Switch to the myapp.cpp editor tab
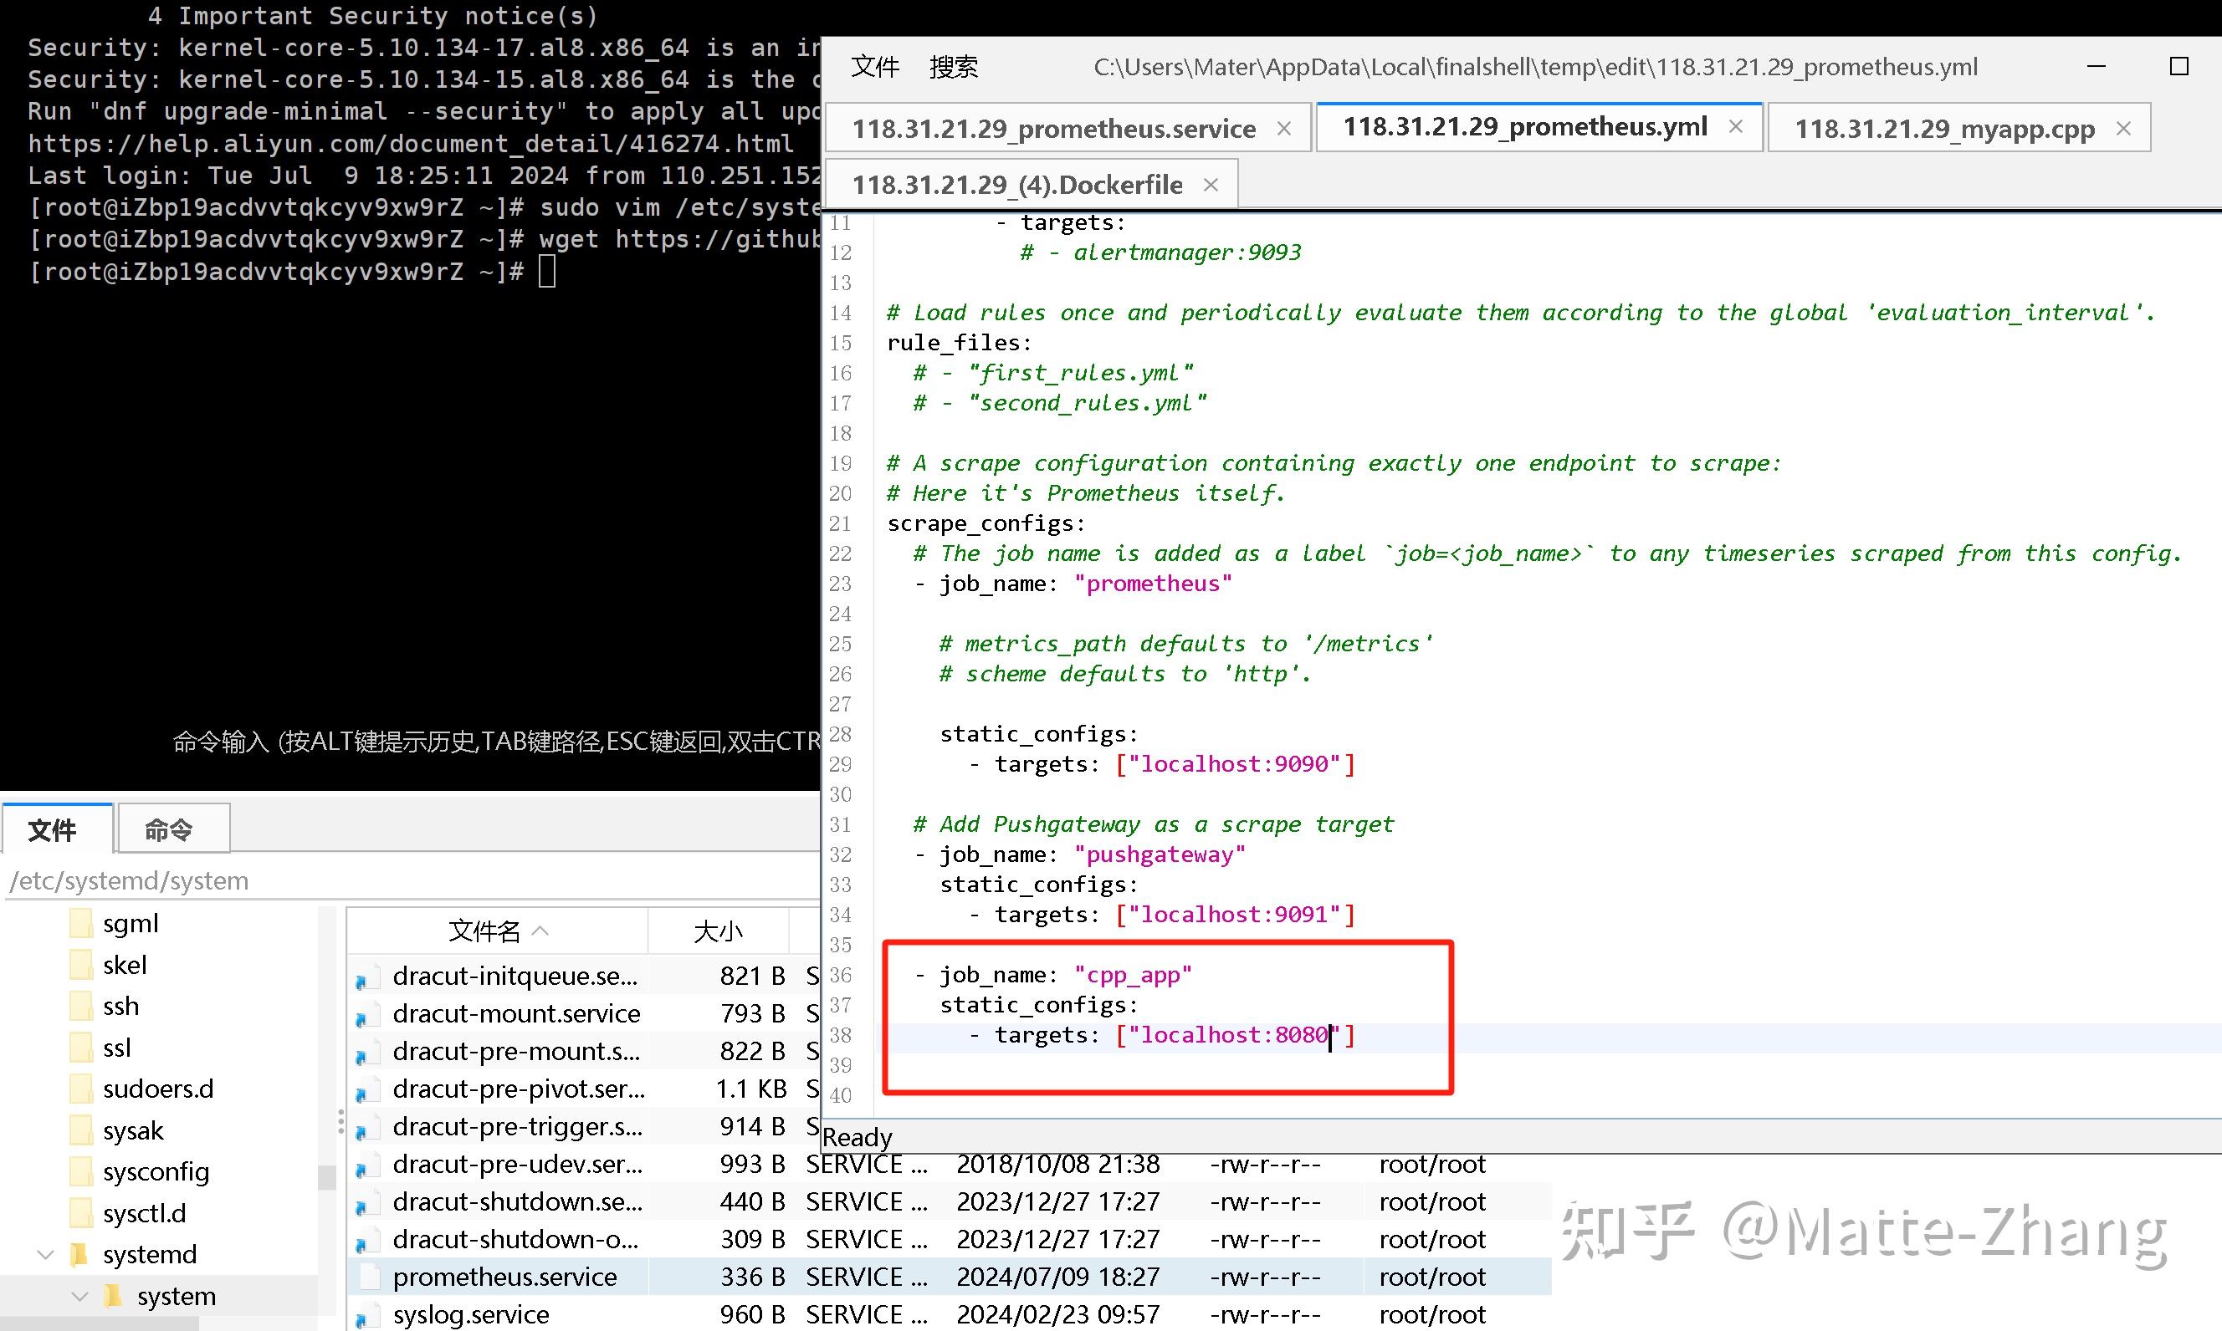2222x1331 pixels. tap(1943, 129)
